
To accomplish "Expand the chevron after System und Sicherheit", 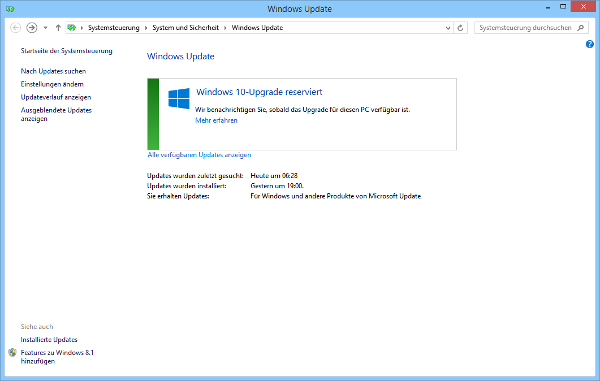I will point(226,28).
